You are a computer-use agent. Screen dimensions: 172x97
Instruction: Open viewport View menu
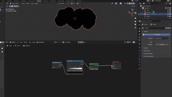tap(23, 4)
